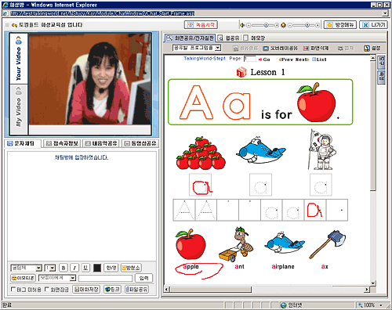This screenshot has height=310, width=392.
Task: Open the 이모티콘 emoticon picker
Action: click(x=23, y=278)
